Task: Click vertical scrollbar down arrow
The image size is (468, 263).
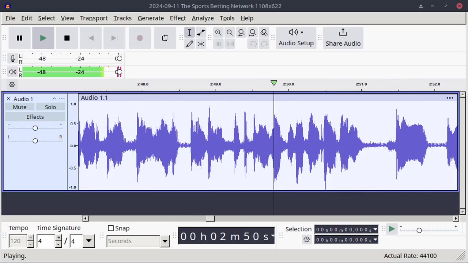Action: coord(463,211)
